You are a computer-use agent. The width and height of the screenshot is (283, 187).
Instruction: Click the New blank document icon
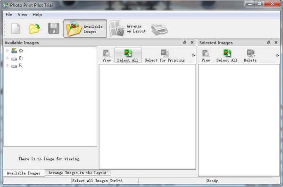[16, 28]
